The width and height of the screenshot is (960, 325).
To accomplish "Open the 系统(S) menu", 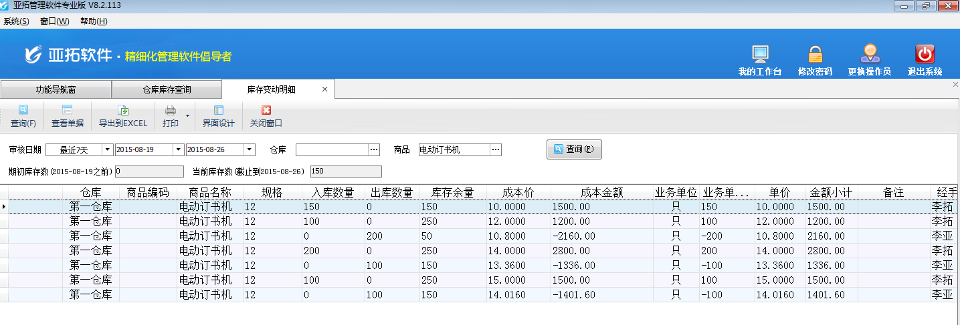I will click(x=16, y=21).
